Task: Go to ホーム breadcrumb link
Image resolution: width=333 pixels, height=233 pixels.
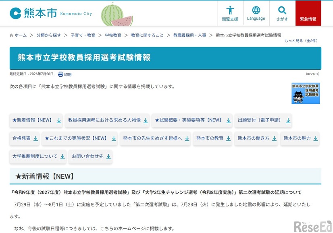Action: click(x=21, y=35)
